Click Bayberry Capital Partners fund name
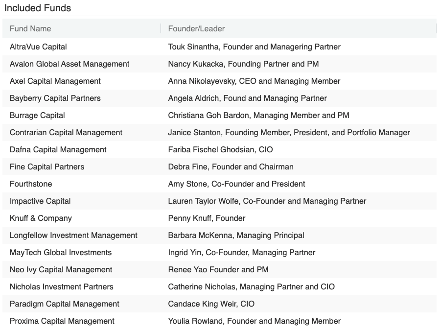 tap(55, 98)
